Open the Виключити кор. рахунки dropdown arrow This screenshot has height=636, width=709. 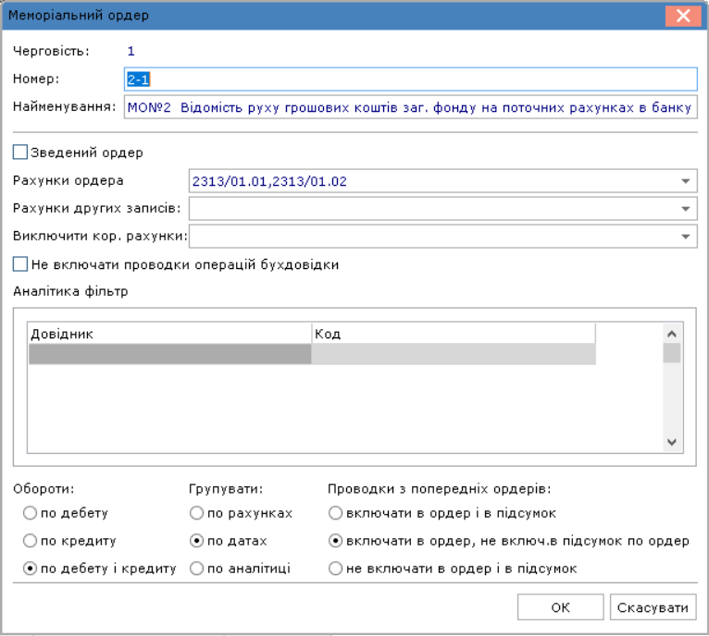pyautogui.click(x=686, y=237)
